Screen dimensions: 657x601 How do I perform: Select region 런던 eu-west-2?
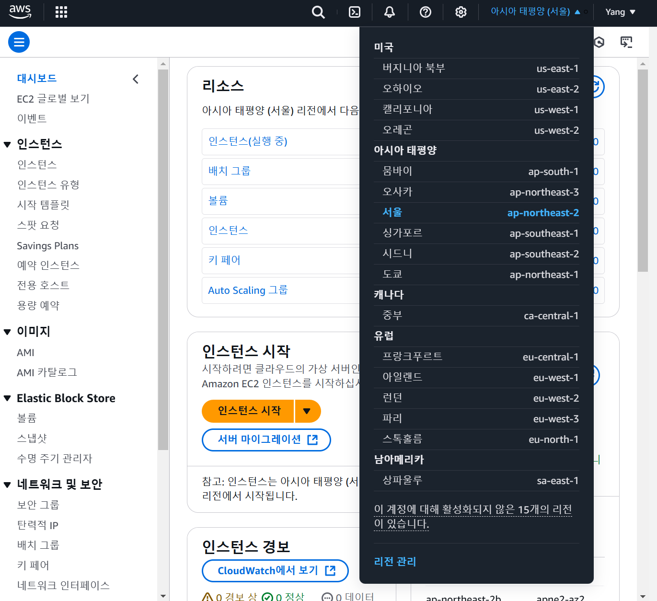[476, 398]
